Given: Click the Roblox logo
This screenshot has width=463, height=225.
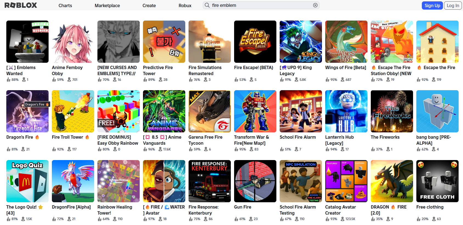Looking at the screenshot, I should (21, 5).
